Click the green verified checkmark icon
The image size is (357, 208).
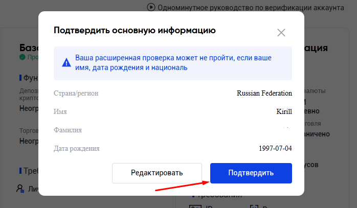tap(23, 57)
